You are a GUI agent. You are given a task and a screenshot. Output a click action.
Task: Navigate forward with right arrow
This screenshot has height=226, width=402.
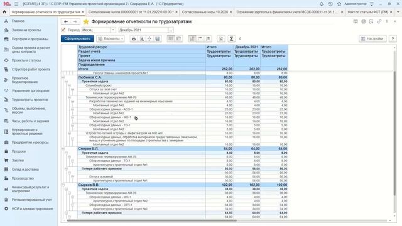click(75, 22)
